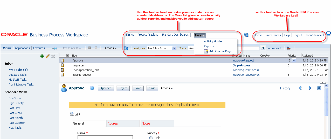Click the Logout link
This screenshot has height=139, width=331.
pyautogui.click(x=298, y=35)
